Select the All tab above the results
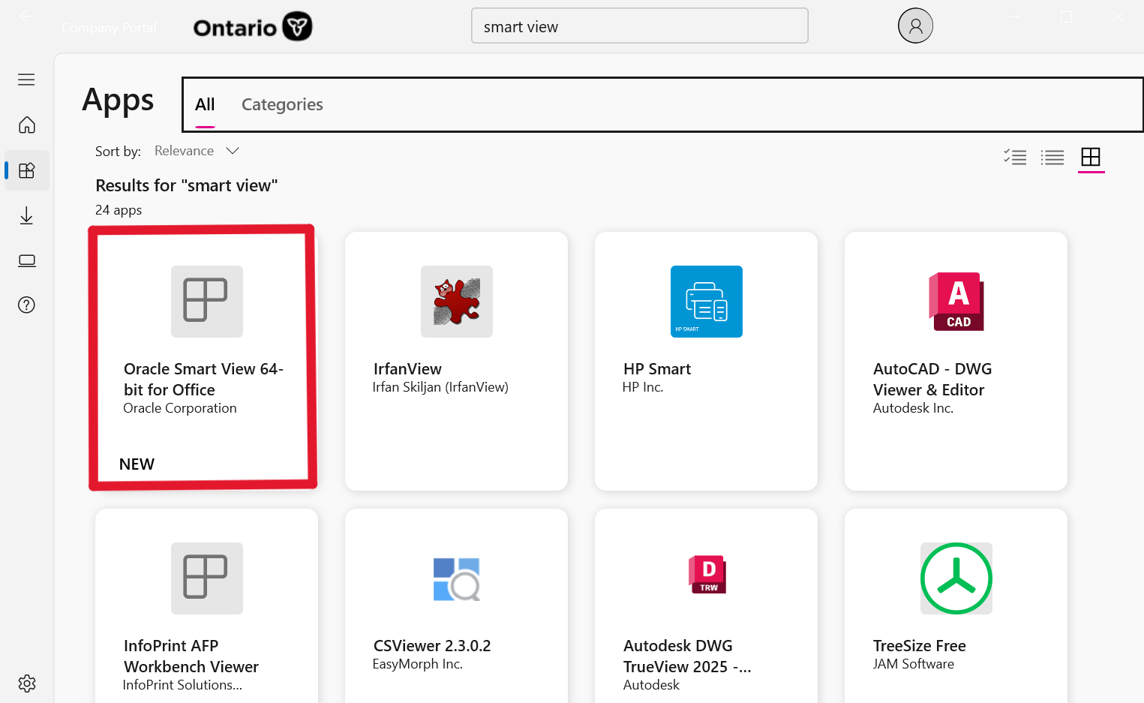Viewport: 1144px width, 703px height. pos(204,104)
